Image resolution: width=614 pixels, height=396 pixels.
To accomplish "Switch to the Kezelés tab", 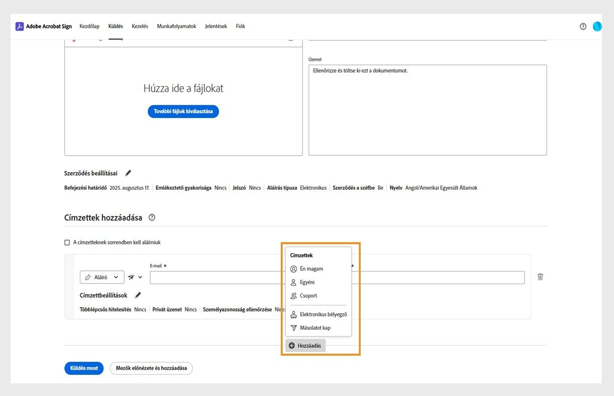I will tap(140, 26).
